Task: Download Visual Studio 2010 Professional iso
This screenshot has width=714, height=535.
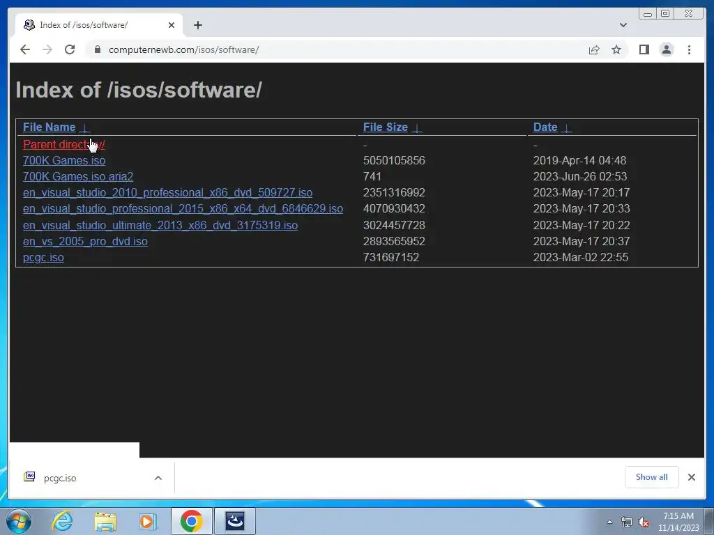Action: click(167, 192)
